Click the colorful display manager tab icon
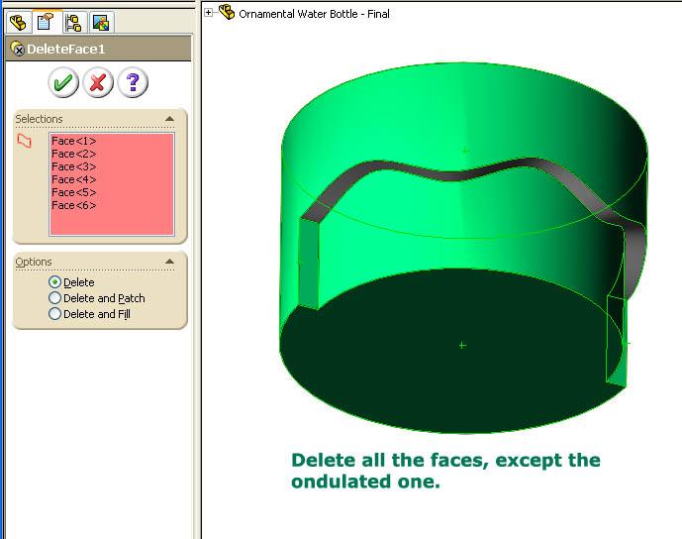The image size is (682, 539). tap(100, 21)
